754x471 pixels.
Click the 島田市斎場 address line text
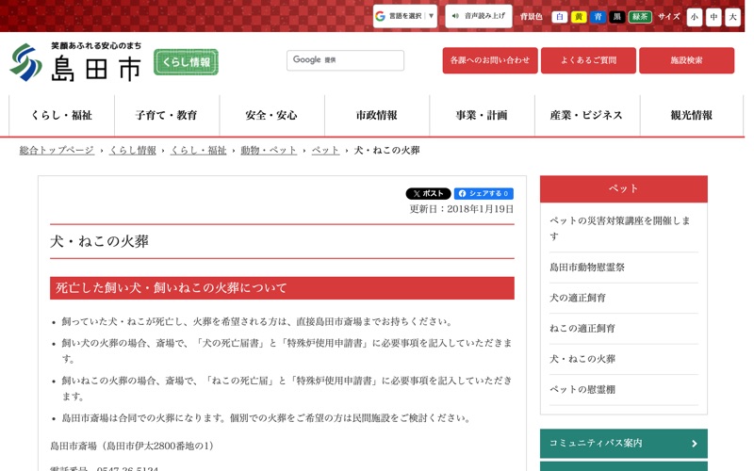[132, 446]
